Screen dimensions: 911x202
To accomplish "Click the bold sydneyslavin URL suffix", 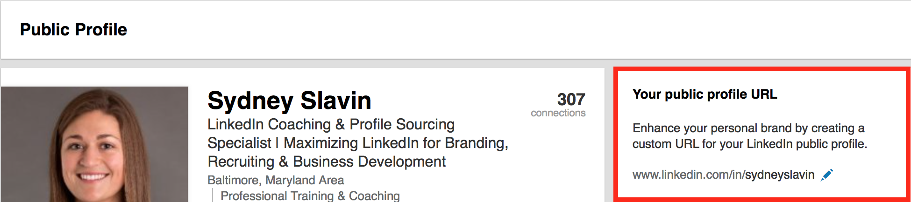I will (780, 175).
